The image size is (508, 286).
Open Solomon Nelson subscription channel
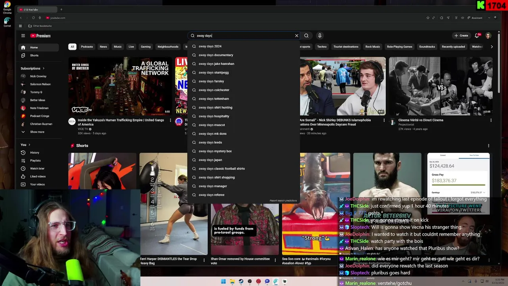coord(38,84)
